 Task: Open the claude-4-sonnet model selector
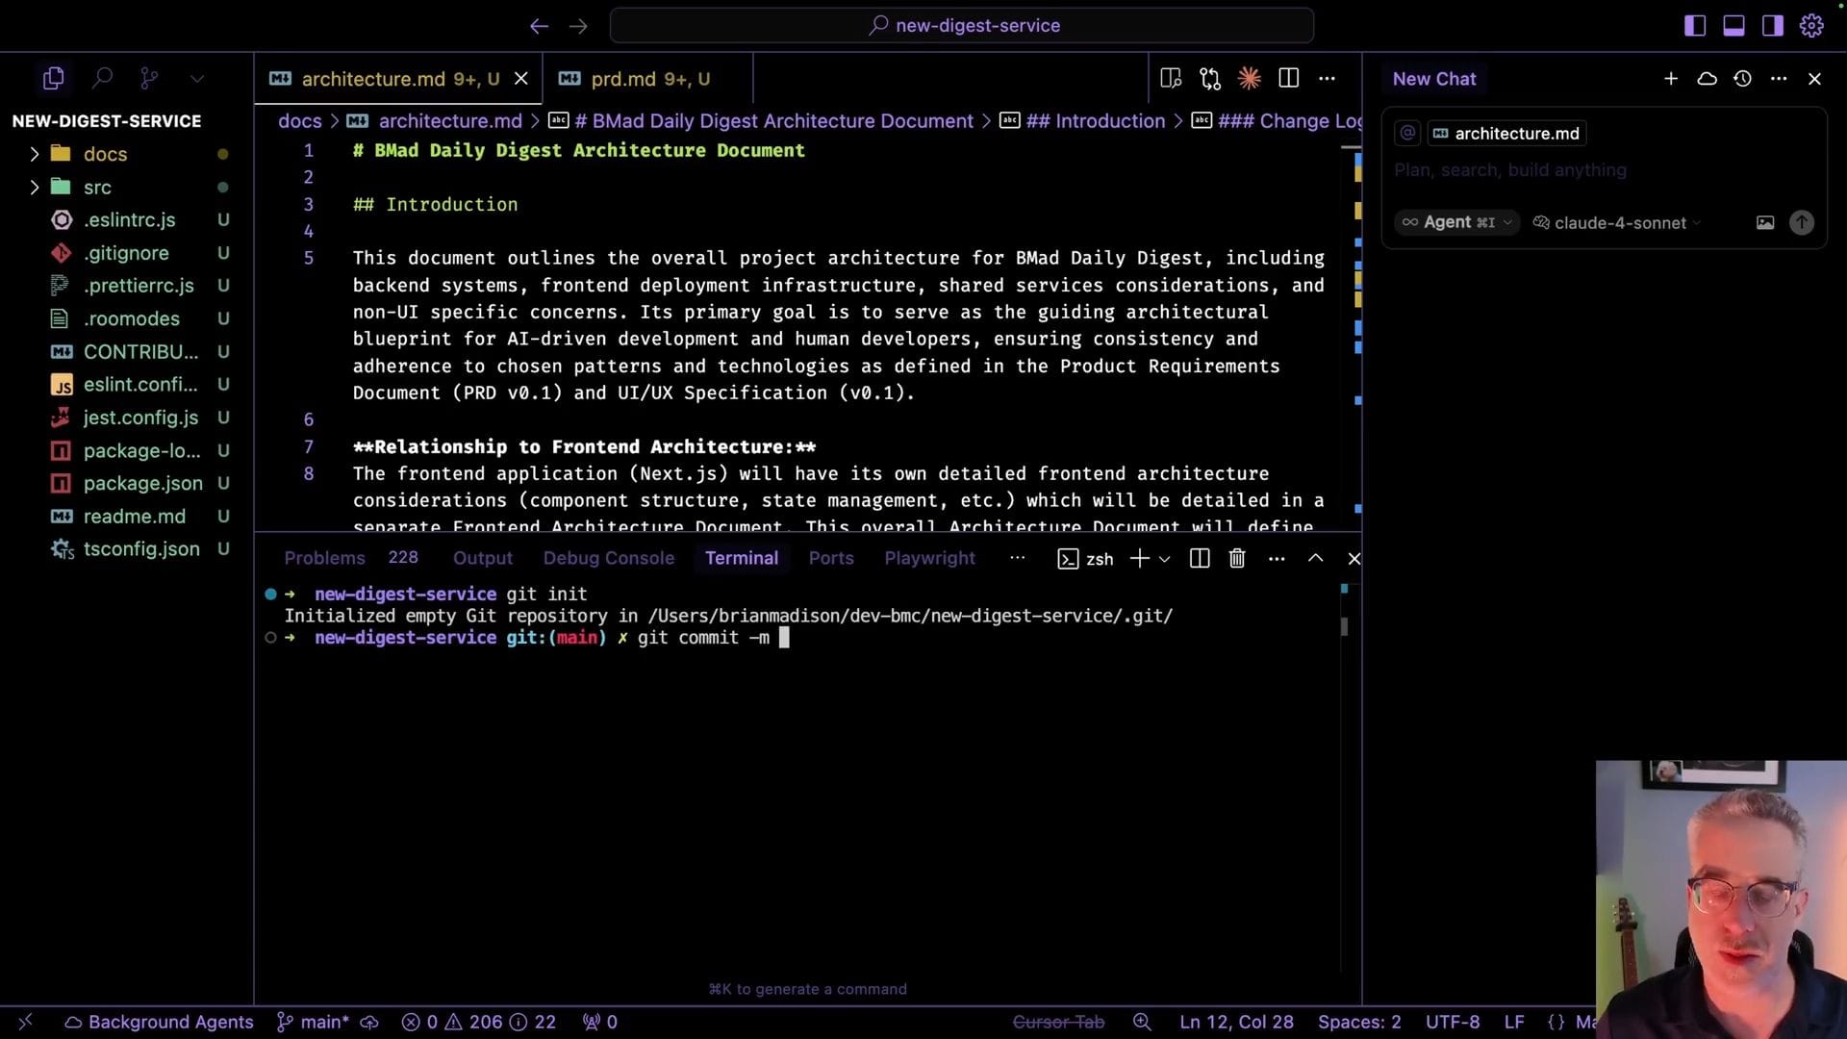[x=1618, y=223]
